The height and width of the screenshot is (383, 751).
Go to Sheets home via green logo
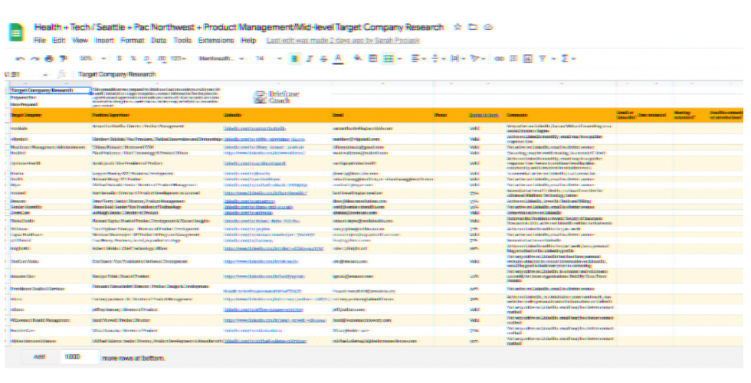pos(16,33)
